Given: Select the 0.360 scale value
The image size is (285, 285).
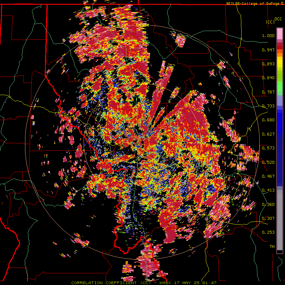Looking at the screenshot, I should pyautogui.click(x=268, y=204).
